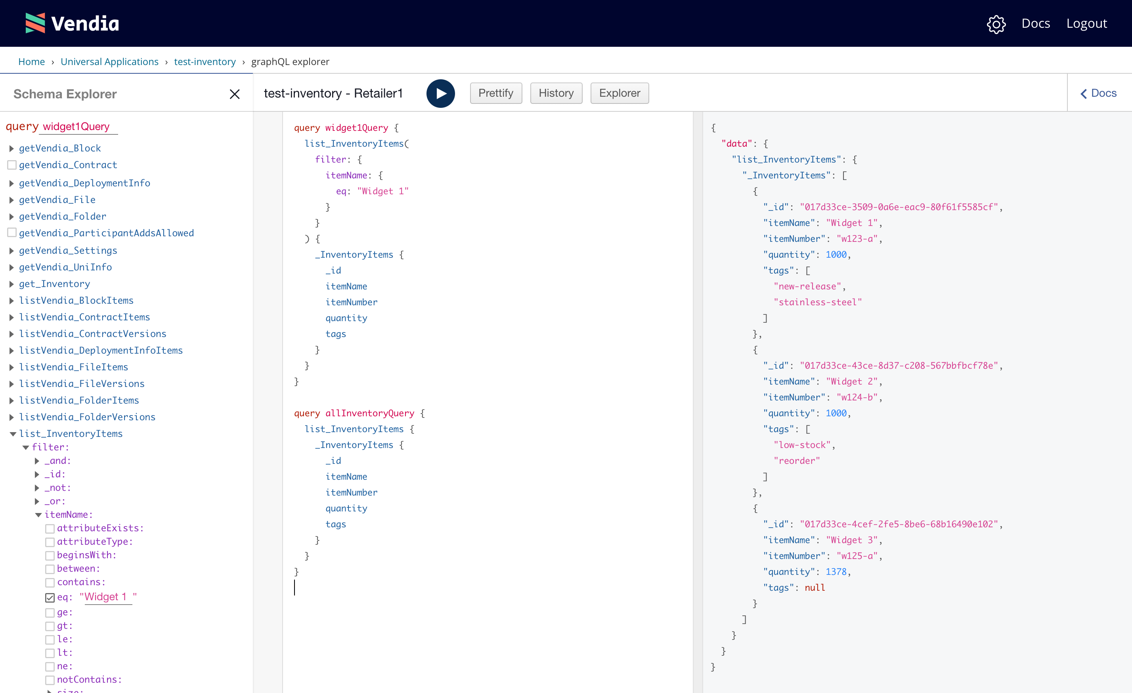Enable the attributeExists filter checkbox
The width and height of the screenshot is (1132, 693).
(50, 528)
